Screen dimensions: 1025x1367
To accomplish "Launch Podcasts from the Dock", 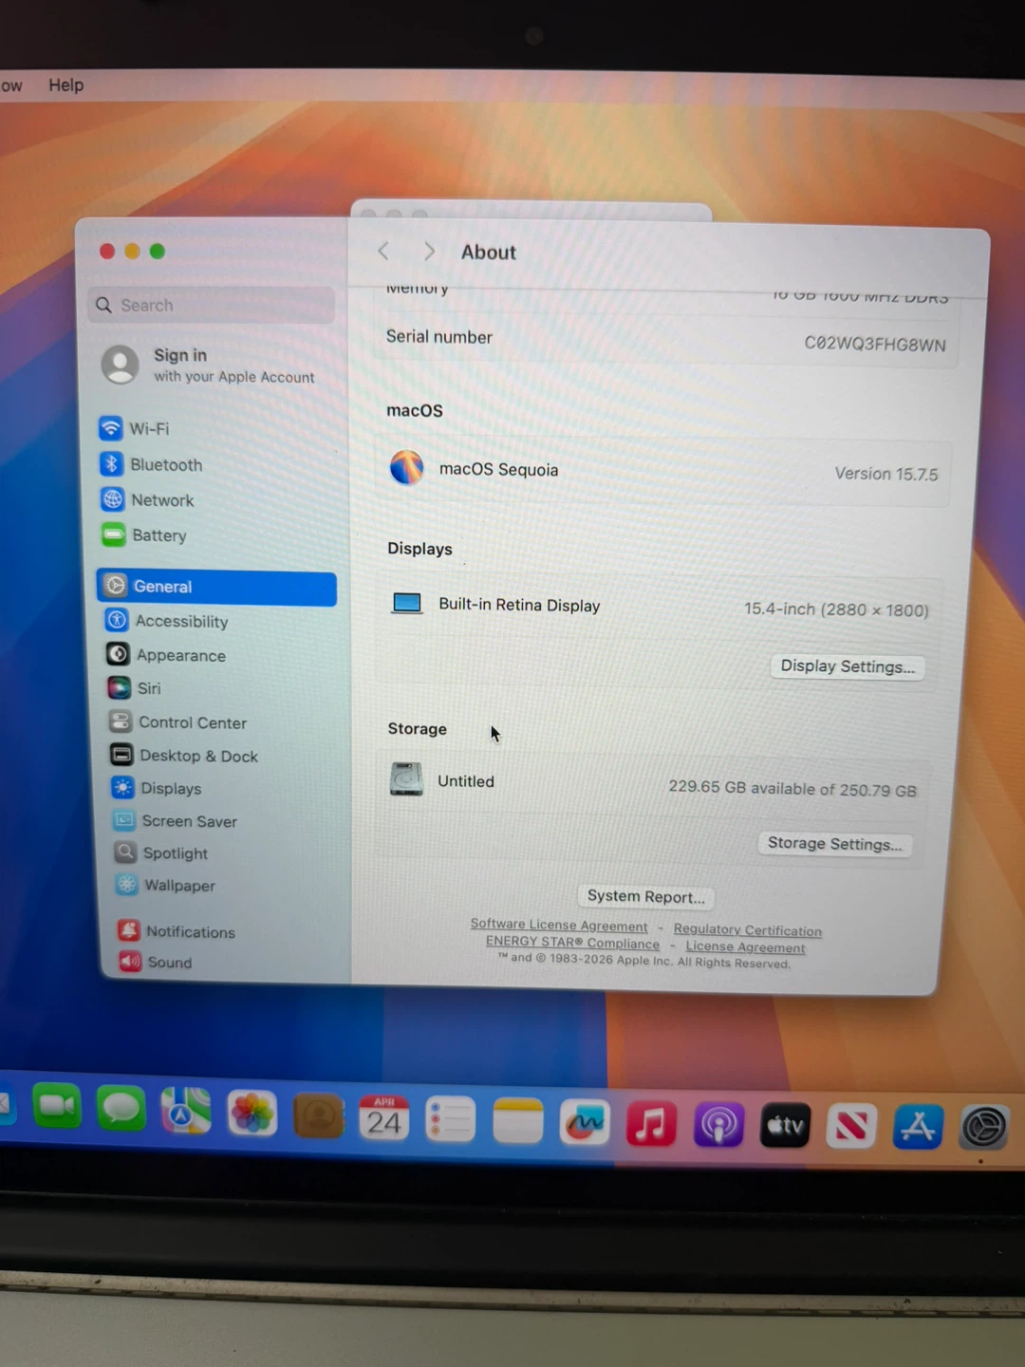I will [718, 1126].
